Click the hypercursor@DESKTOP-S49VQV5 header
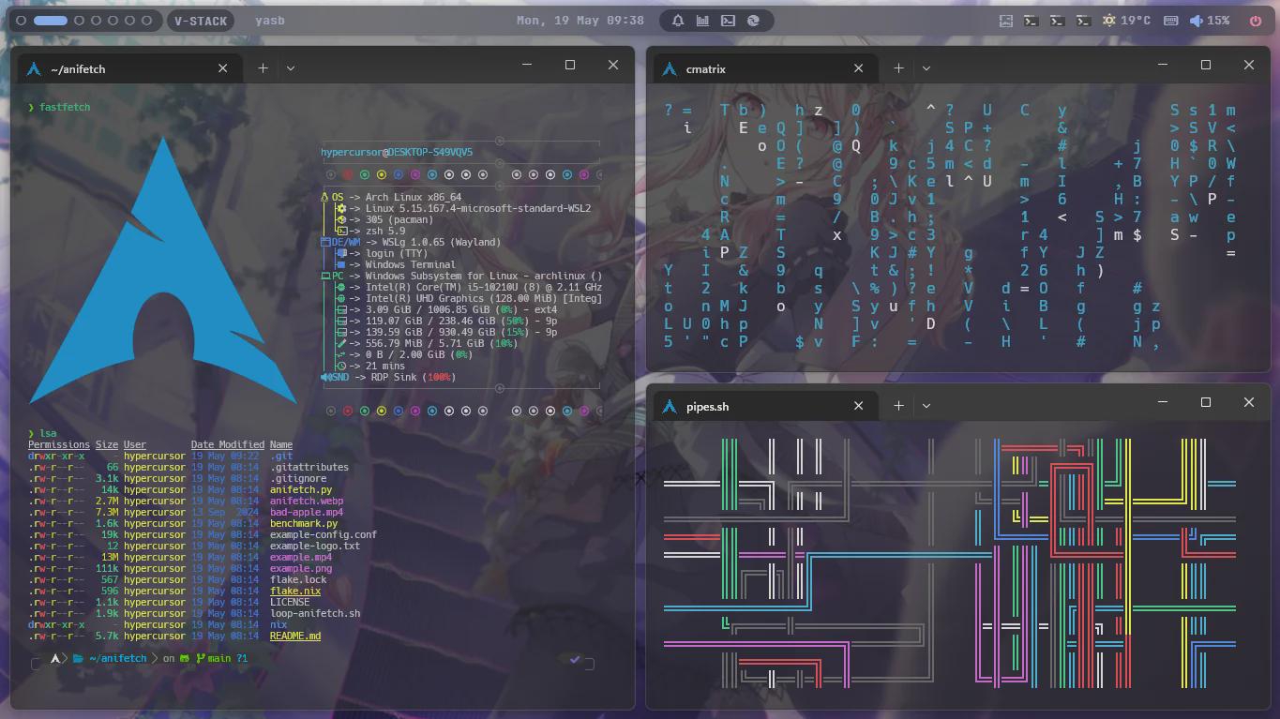The height and width of the screenshot is (719, 1280). pyautogui.click(x=397, y=152)
